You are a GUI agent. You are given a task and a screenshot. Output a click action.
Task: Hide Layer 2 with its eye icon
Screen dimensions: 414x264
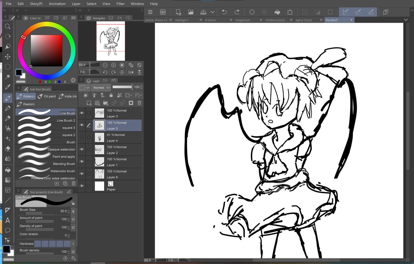tap(82, 150)
